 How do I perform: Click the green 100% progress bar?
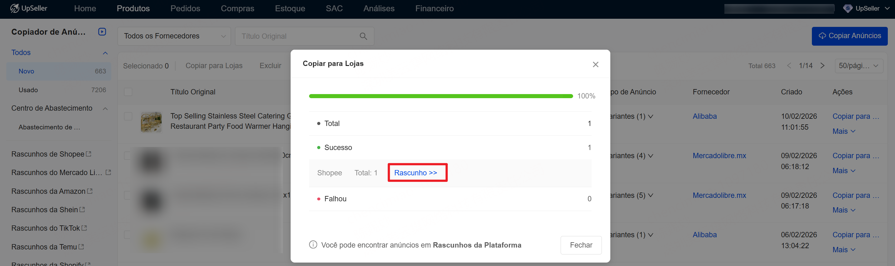(x=441, y=96)
